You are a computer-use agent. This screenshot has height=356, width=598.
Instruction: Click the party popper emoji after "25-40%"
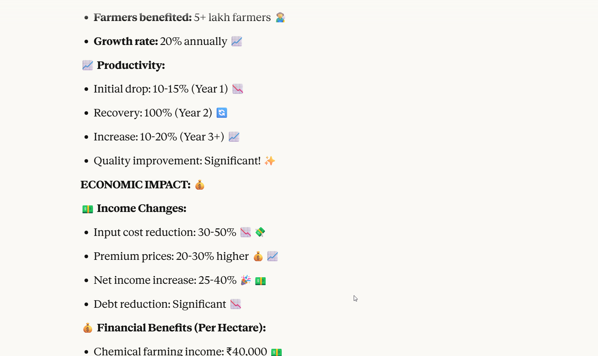(x=246, y=280)
